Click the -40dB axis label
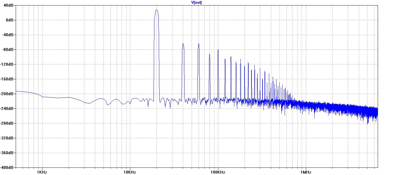This screenshot has width=396, height=175. [x=8, y=35]
